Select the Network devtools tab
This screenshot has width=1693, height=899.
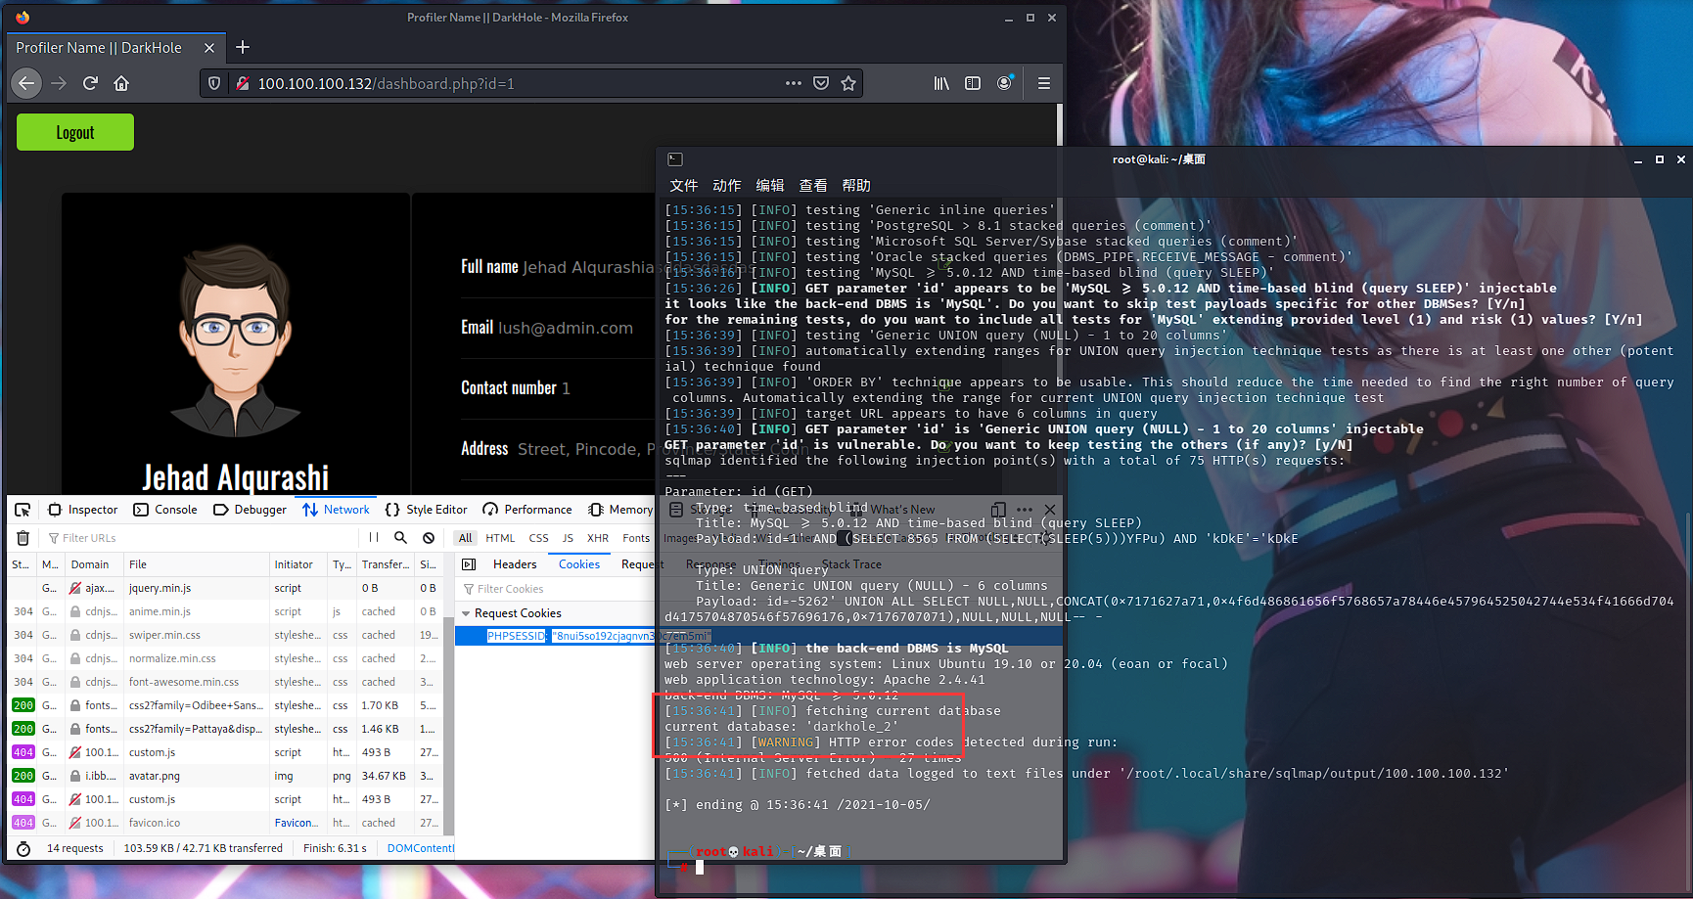click(336, 510)
